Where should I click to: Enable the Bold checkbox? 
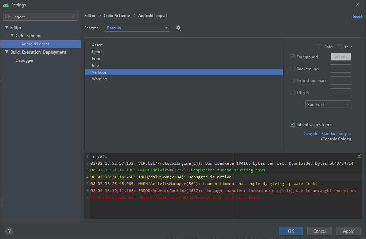320,47
